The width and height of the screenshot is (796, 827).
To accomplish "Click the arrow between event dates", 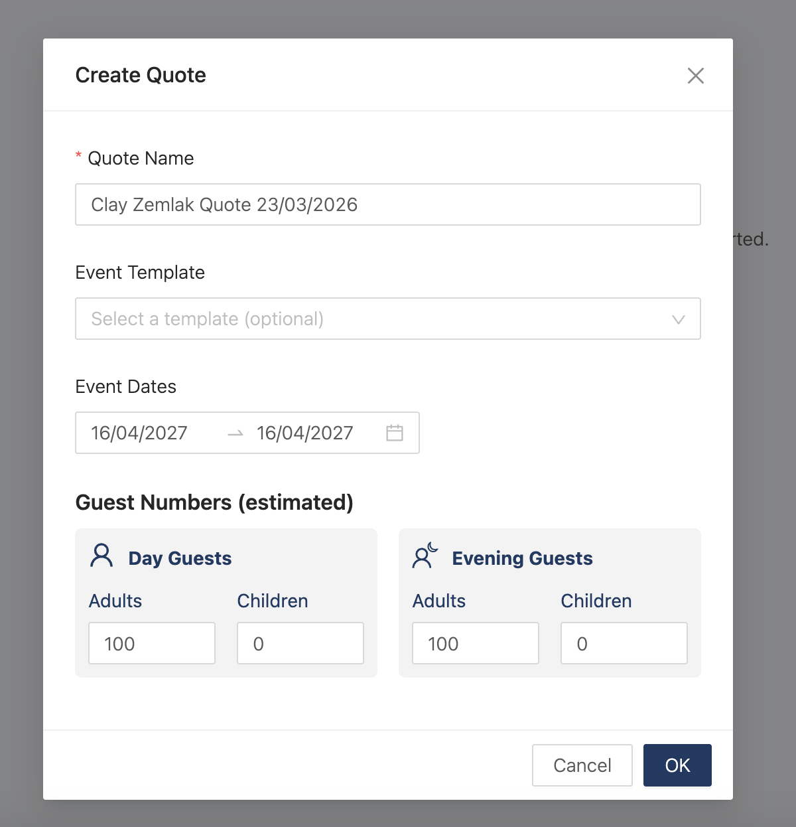I will (235, 433).
